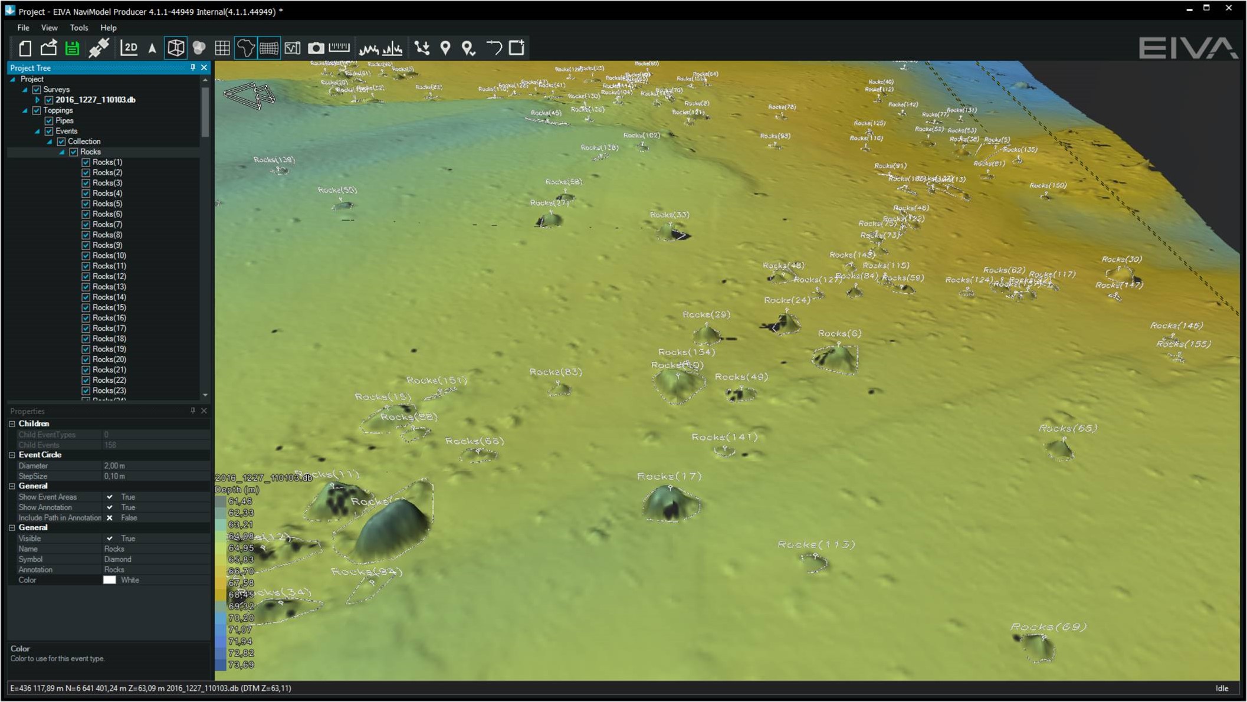
Task: Click the satellite connection icon
Action: 99,48
